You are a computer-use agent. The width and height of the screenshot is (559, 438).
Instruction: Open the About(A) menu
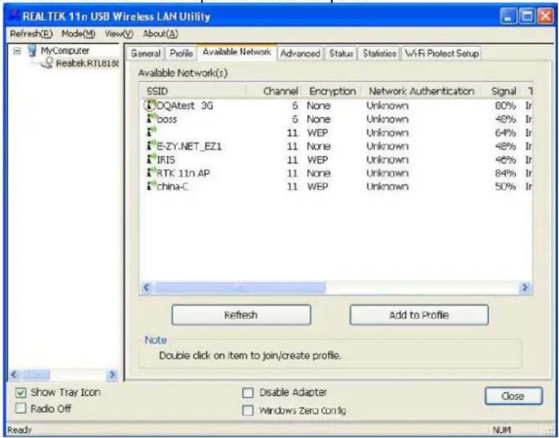(x=161, y=34)
